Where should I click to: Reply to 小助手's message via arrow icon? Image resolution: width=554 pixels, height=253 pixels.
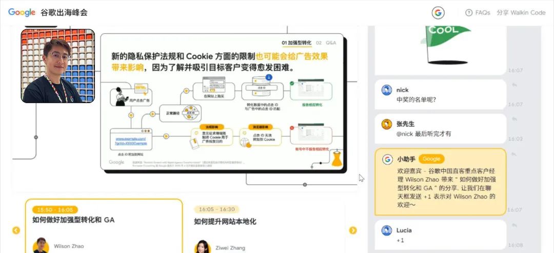(515, 154)
